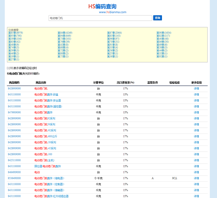
Task: Open chapter 第27章(1) results
Action: [13, 59]
